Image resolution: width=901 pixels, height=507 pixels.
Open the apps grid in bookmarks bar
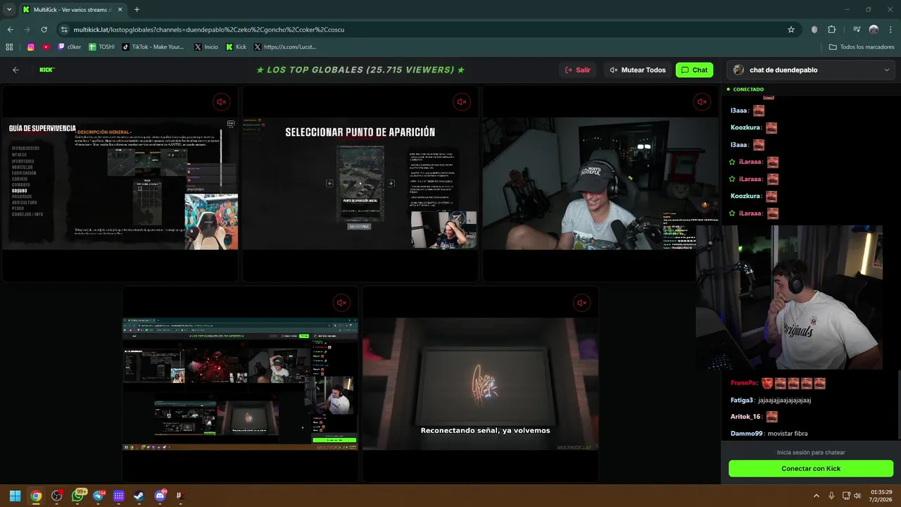pos(9,47)
